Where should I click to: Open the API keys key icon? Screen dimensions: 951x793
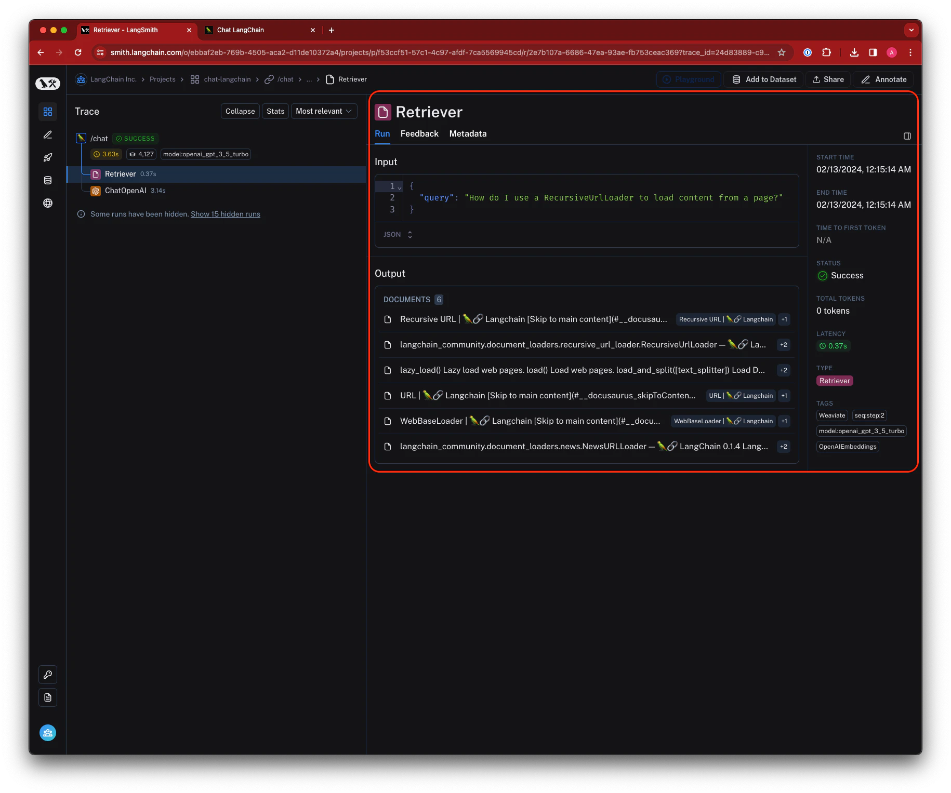click(x=48, y=675)
